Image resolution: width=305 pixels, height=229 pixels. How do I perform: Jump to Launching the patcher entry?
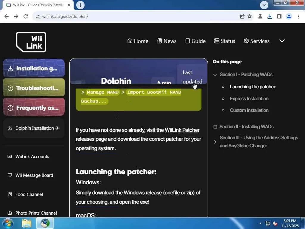pyautogui.click(x=253, y=87)
